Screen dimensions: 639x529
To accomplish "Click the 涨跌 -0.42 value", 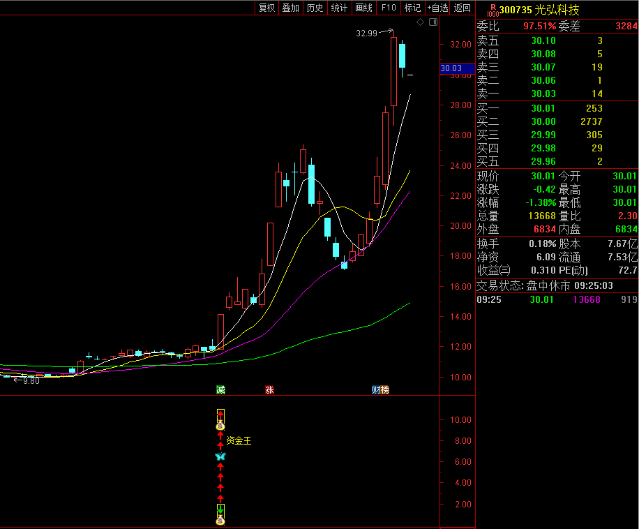I will pos(544,190).
